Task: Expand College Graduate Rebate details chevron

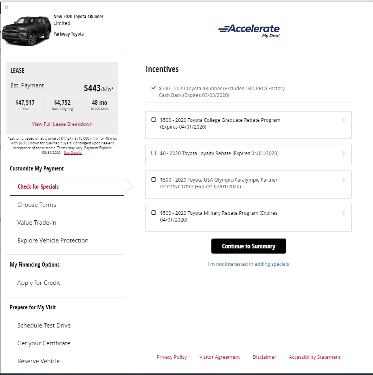Action: [x=344, y=120]
